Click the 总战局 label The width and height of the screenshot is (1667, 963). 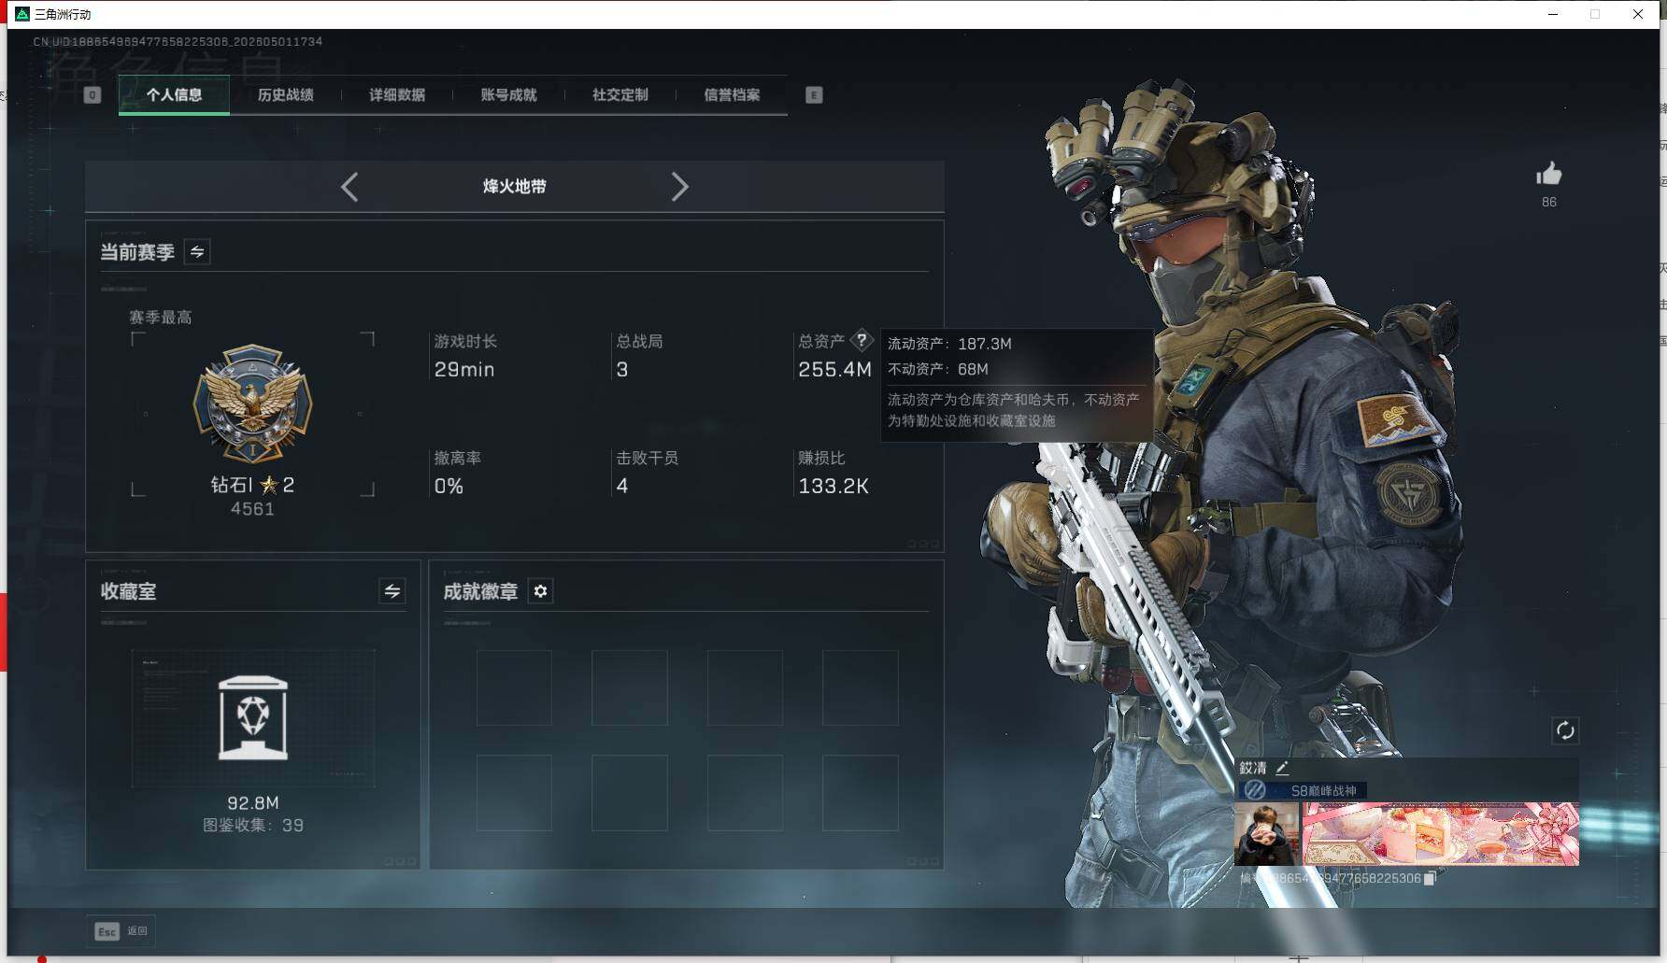click(639, 342)
